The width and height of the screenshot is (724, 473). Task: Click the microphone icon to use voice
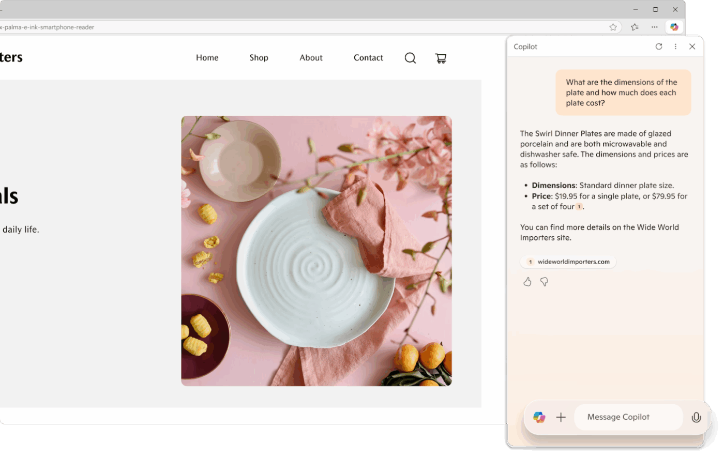(696, 417)
